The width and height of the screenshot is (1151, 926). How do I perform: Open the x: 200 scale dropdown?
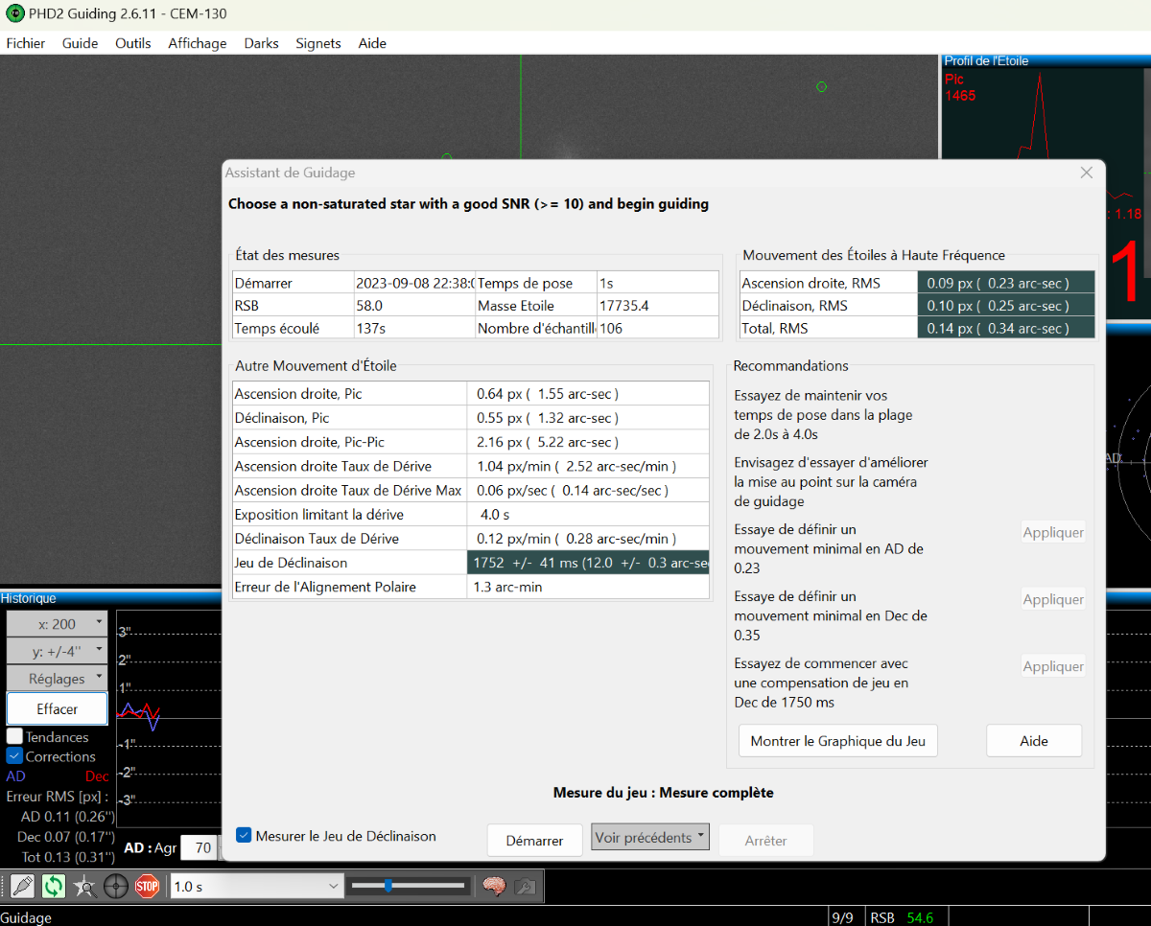point(57,624)
